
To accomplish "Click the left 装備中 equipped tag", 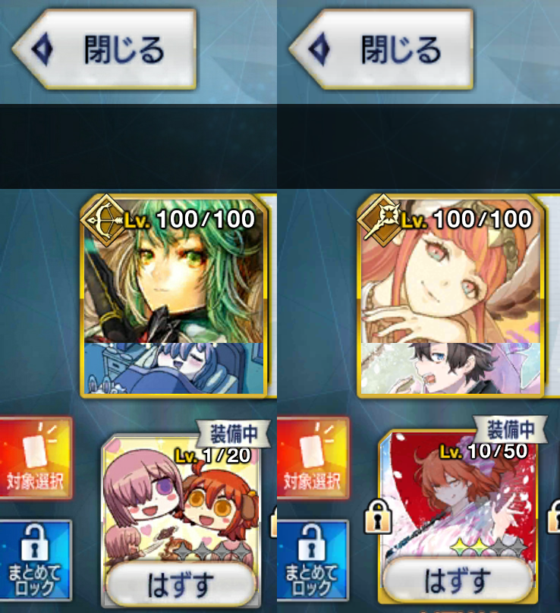I will click(x=234, y=433).
